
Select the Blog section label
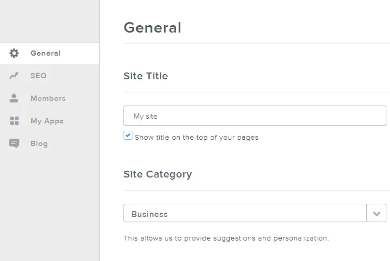(39, 143)
